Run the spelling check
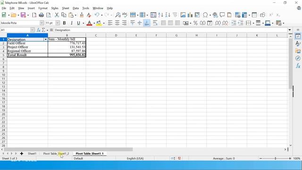302x170 pixels. coord(125,15)
